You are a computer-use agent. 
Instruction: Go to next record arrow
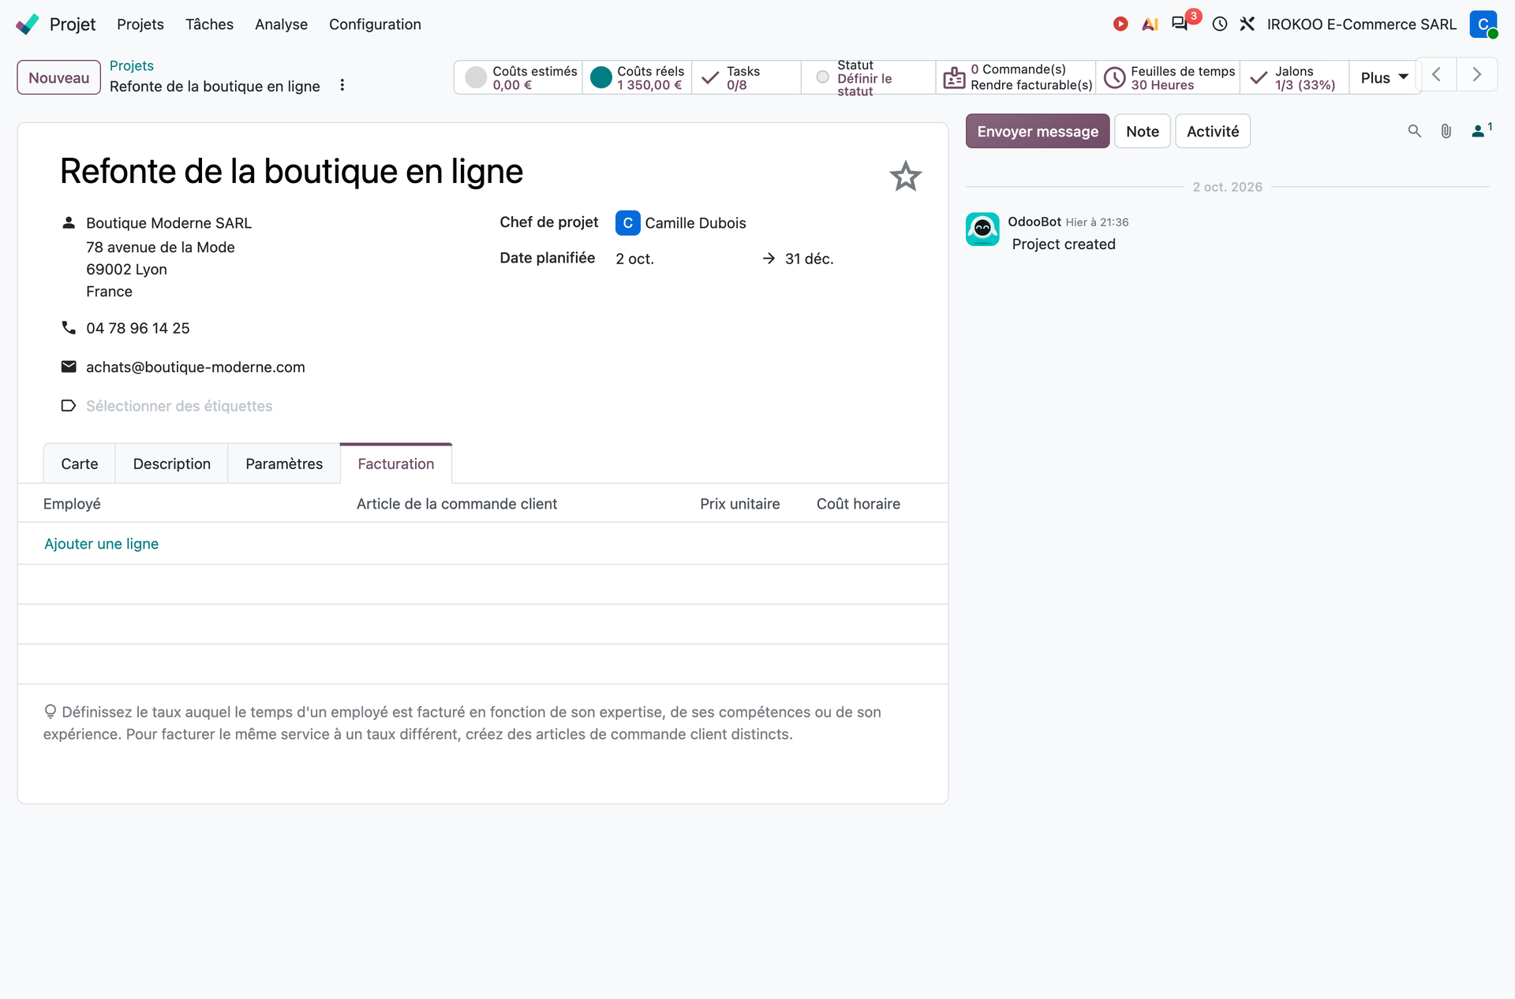click(1476, 75)
